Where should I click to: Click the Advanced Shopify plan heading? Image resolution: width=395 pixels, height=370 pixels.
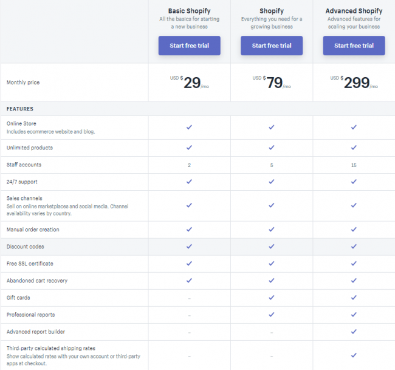pos(354,11)
